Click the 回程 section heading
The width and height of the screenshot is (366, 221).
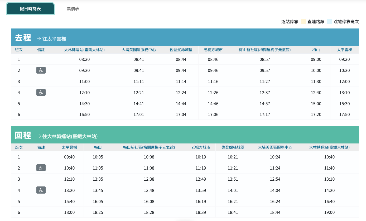coord(23,135)
